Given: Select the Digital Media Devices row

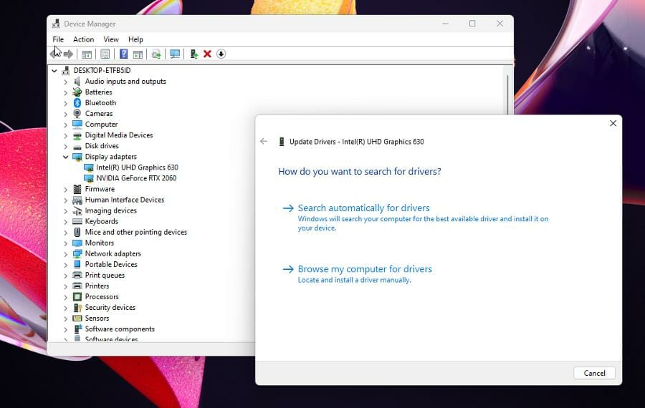Looking at the screenshot, I should pyautogui.click(x=118, y=135).
